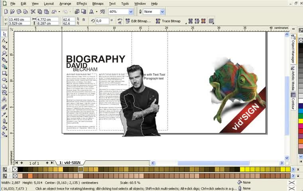This screenshot has width=303, height=191.
Task: Open the Arrange menu
Action: 65,4
